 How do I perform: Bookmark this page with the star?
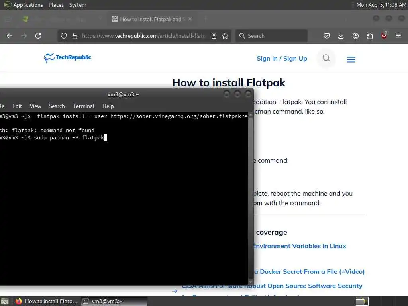coord(226,36)
